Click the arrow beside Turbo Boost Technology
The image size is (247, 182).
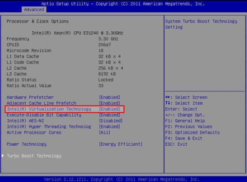point(3,156)
